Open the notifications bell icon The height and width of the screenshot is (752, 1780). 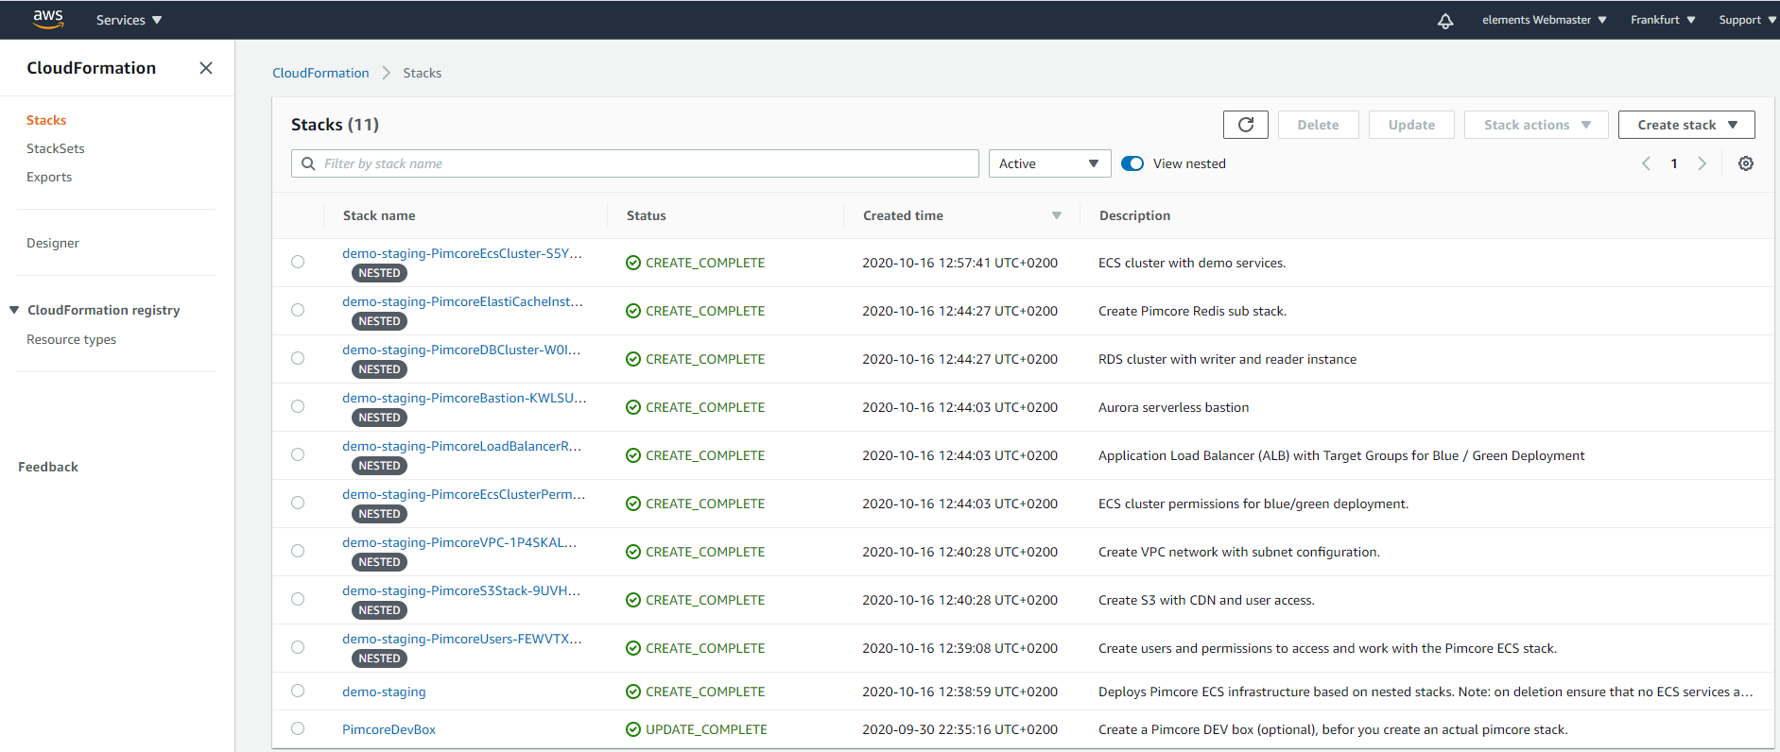(1445, 20)
